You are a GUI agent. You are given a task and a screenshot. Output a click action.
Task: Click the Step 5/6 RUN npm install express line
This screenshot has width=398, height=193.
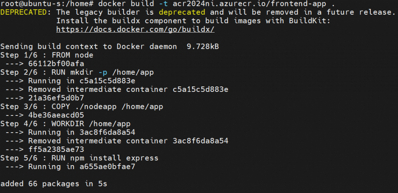coord(79,158)
